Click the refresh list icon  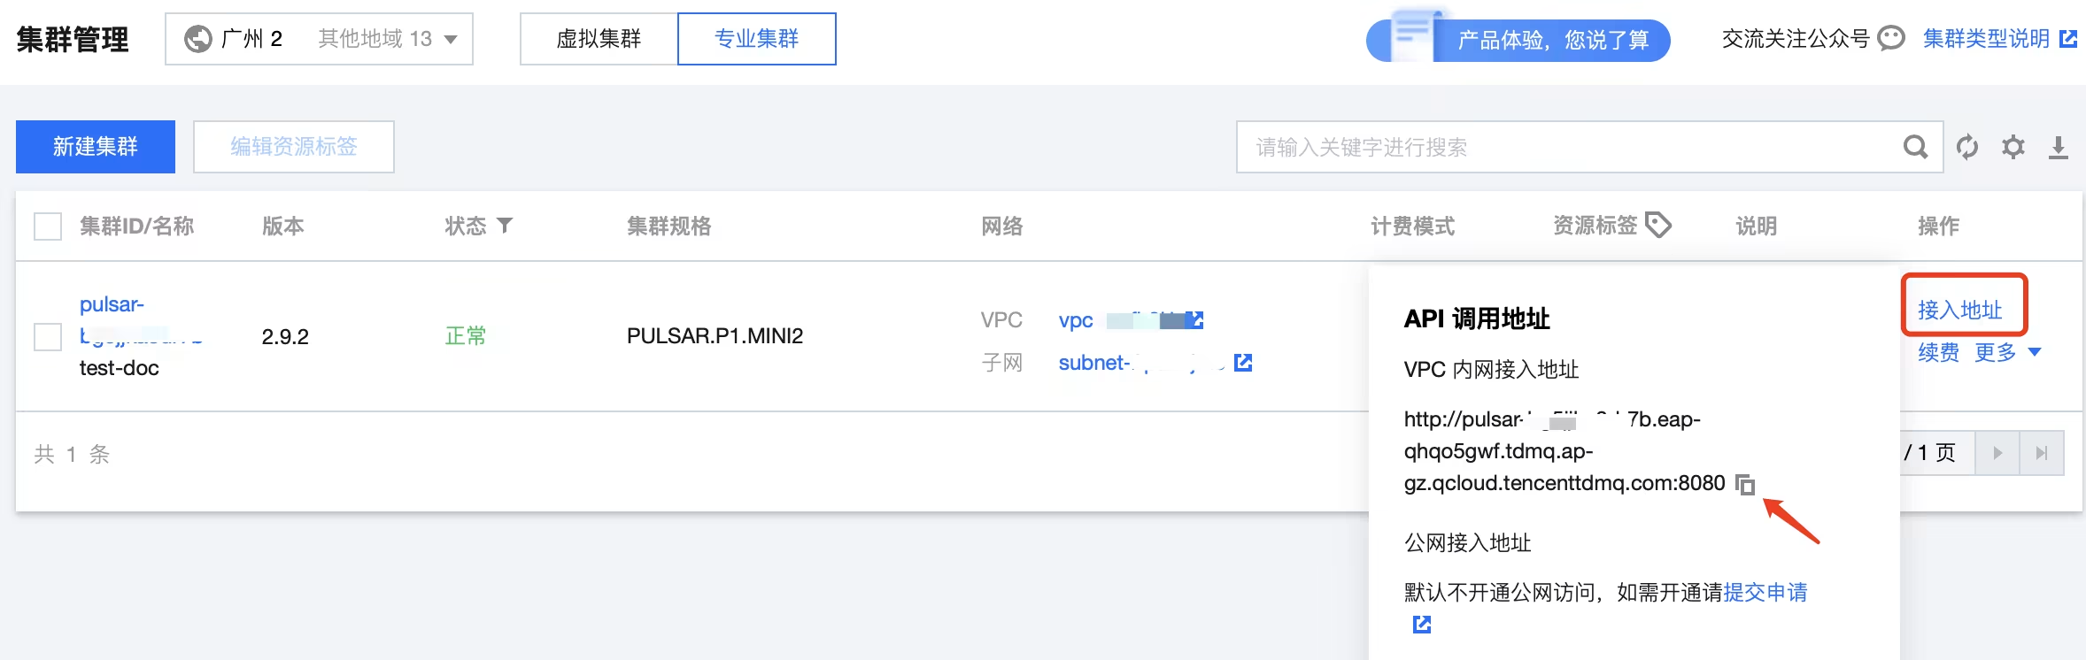click(1967, 147)
